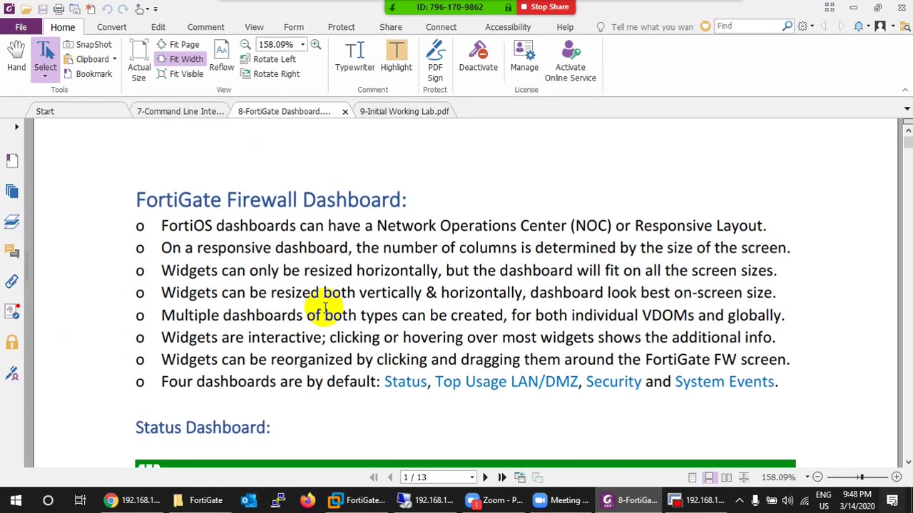Open Windows Start menu
This screenshot has width=913, height=513.
(16, 500)
